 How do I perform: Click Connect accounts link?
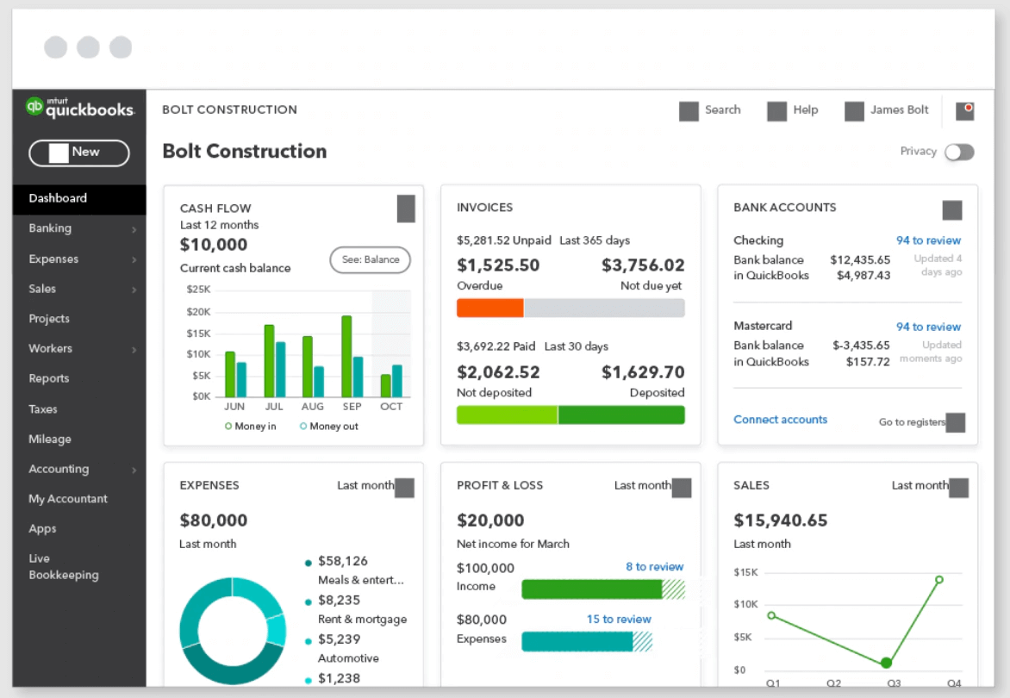tap(780, 419)
